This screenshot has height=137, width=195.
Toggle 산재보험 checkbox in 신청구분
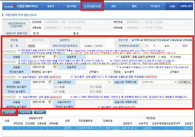[181, 40]
